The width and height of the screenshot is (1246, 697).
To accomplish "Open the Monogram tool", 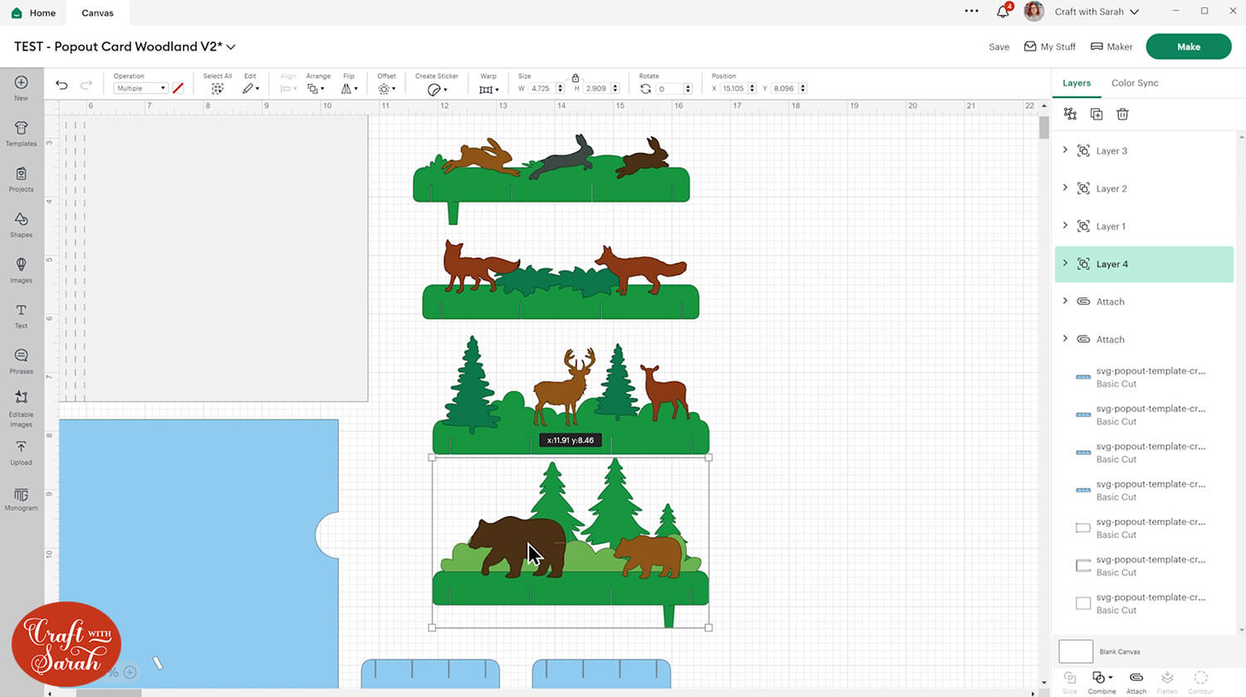I will [21, 499].
